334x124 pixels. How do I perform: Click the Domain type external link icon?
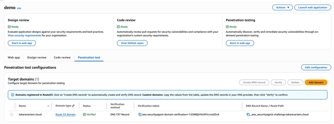point(73,106)
